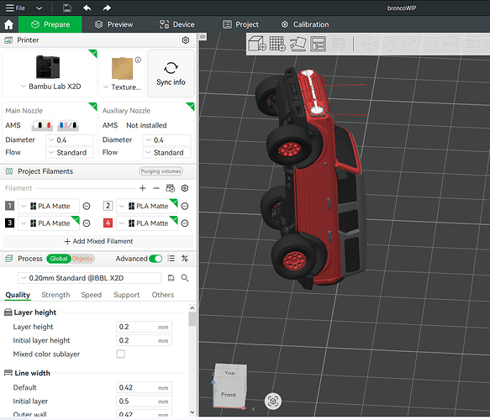This screenshot has height=420, width=490.
Task: Expand the Bambu Lab X2D printer selector
Action: (50, 87)
